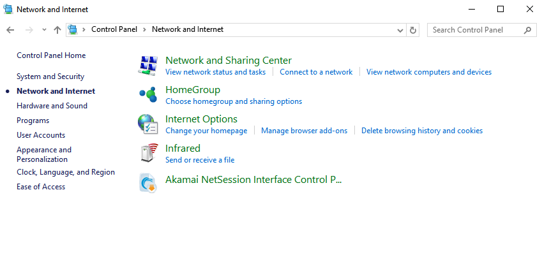Select System and Security in sidebar

(50, 76)
